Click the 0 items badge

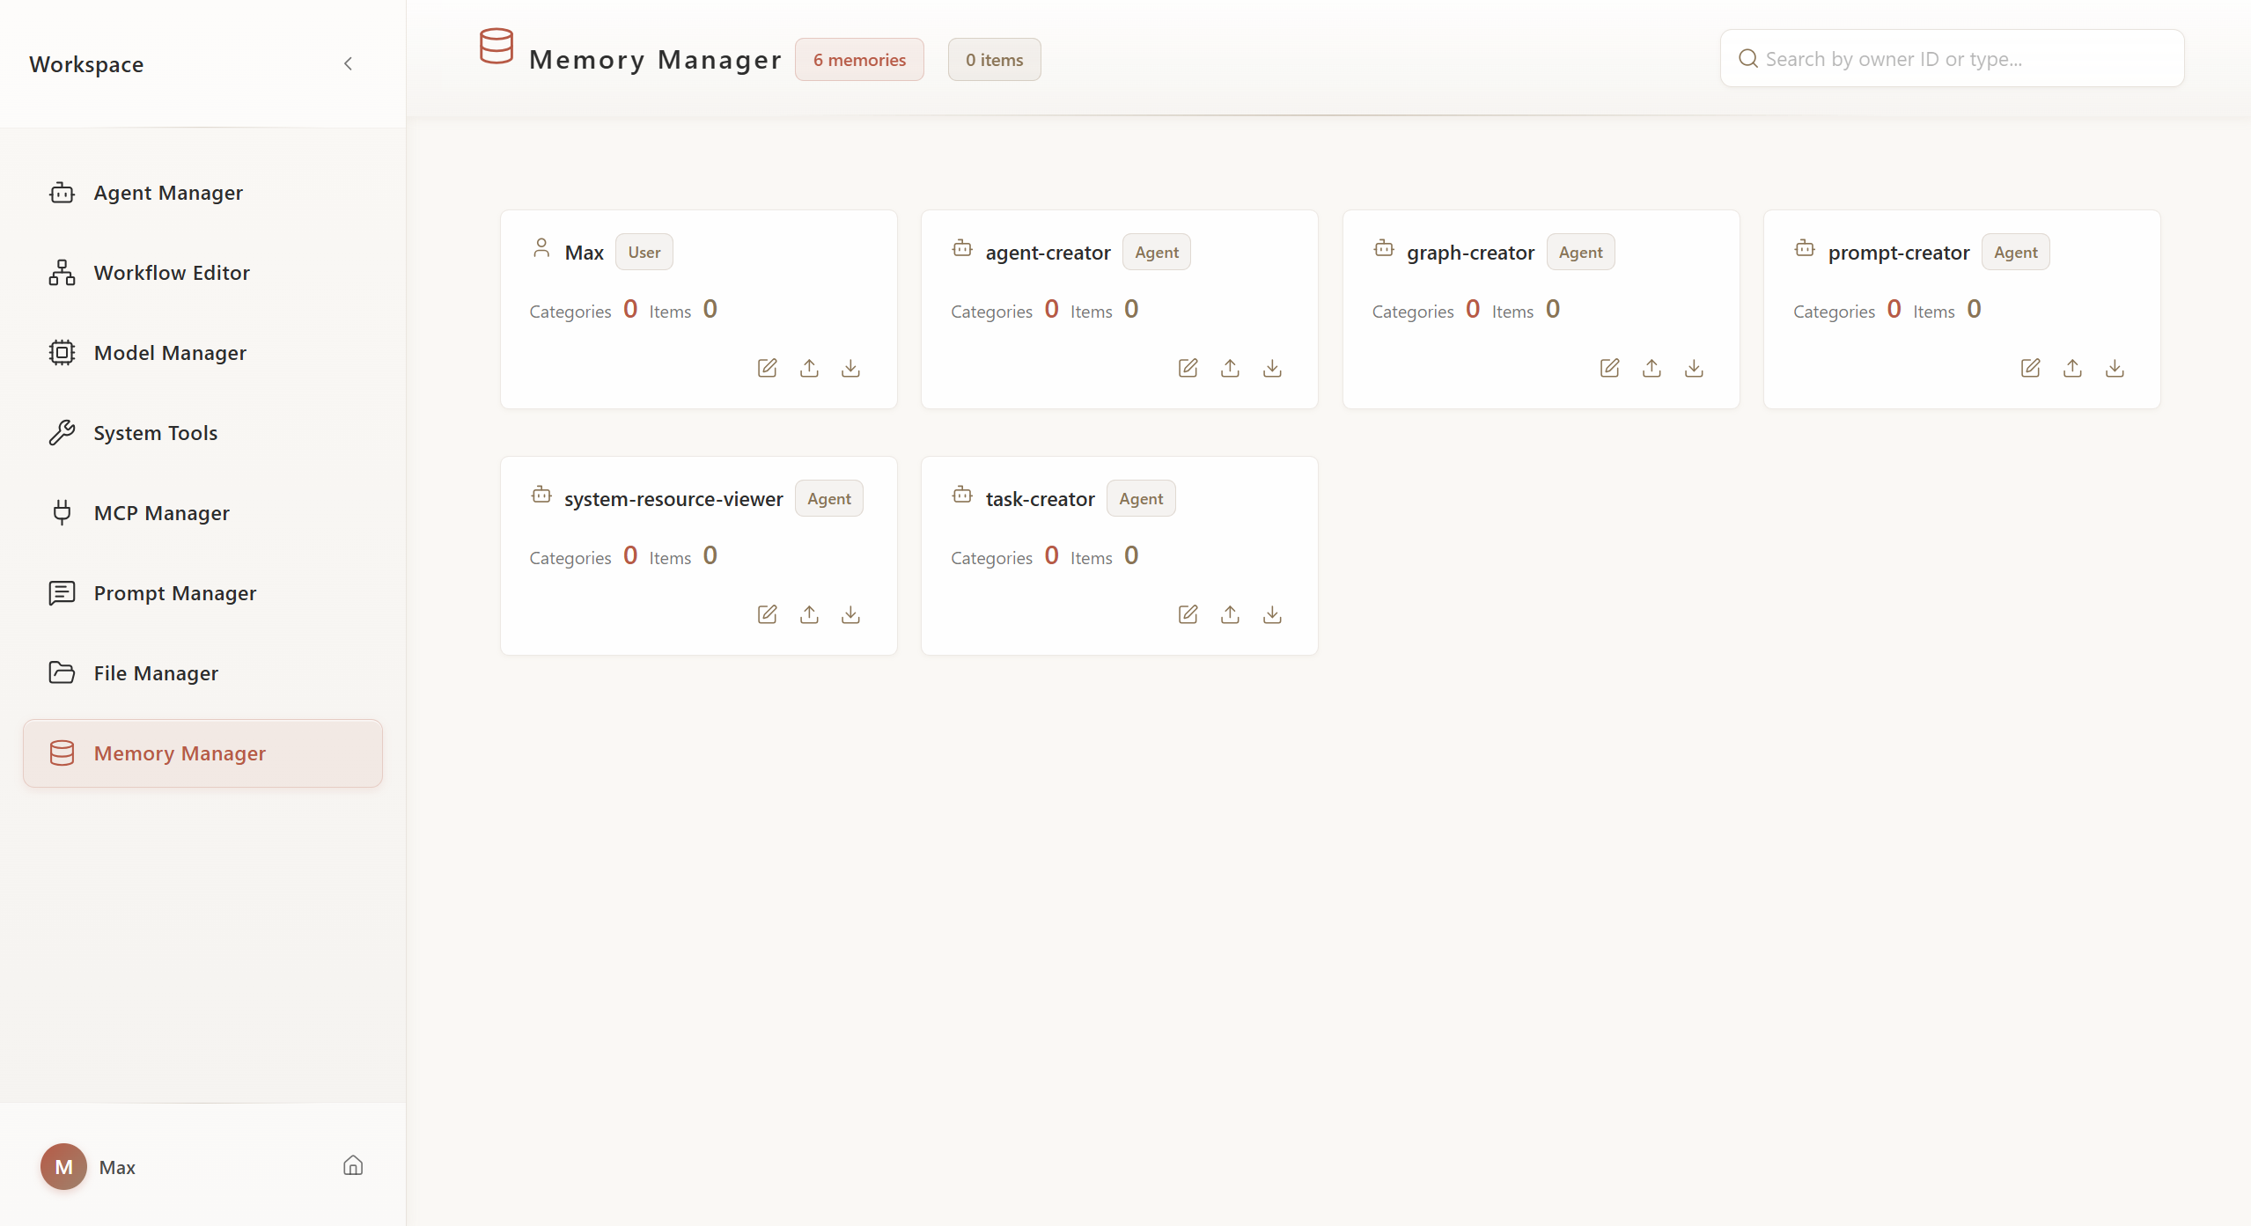click(x=992, y=59)
